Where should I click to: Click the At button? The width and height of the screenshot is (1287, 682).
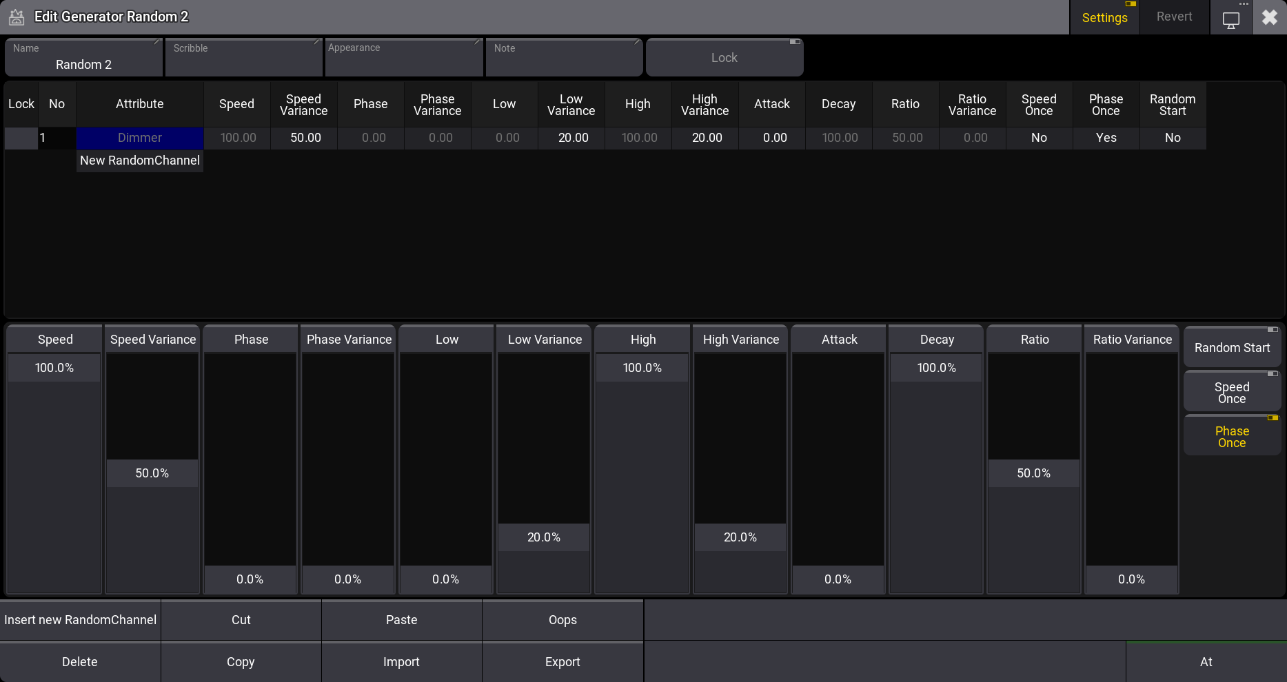tap(1206, 662)
